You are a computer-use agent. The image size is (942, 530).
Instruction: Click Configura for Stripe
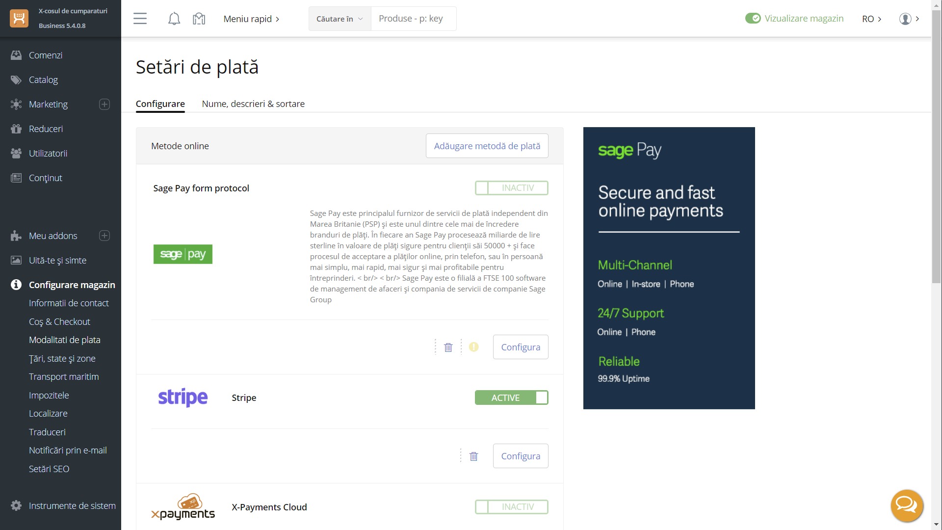click(x=521, y=456)
